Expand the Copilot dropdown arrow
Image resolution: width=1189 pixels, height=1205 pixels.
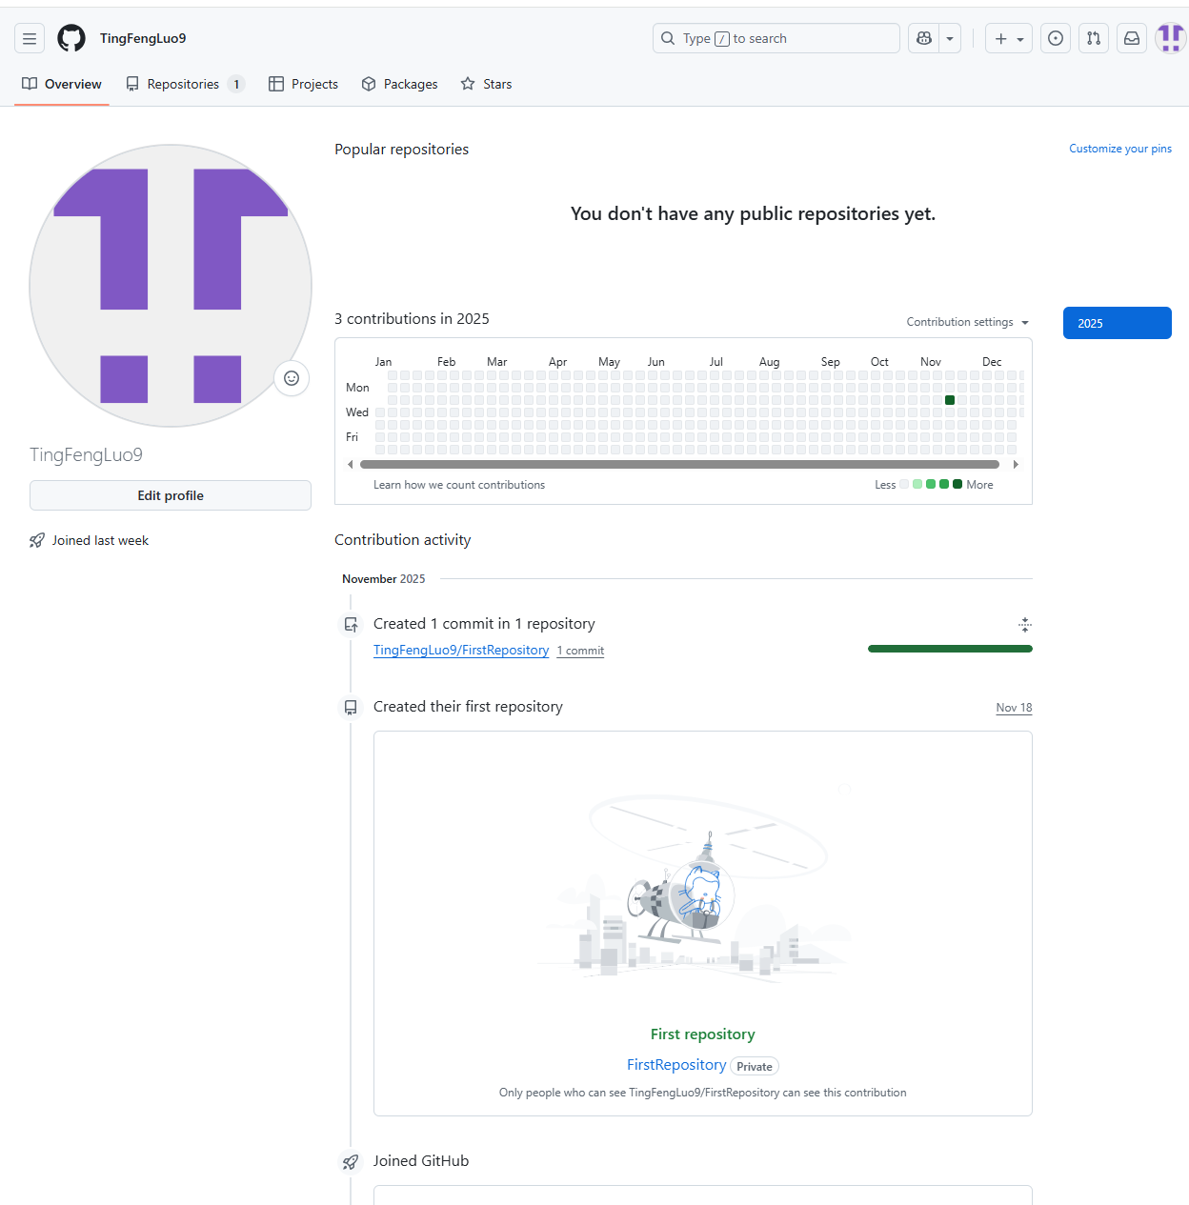pyautogui.click(x=950, y=39)
